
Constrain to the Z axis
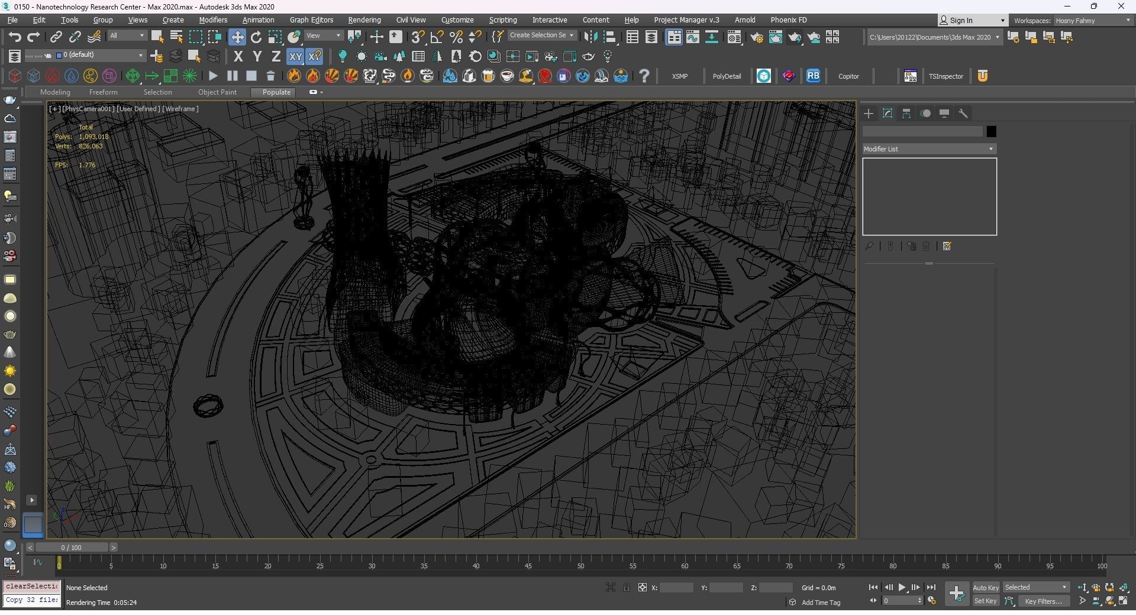coord(276,57)
